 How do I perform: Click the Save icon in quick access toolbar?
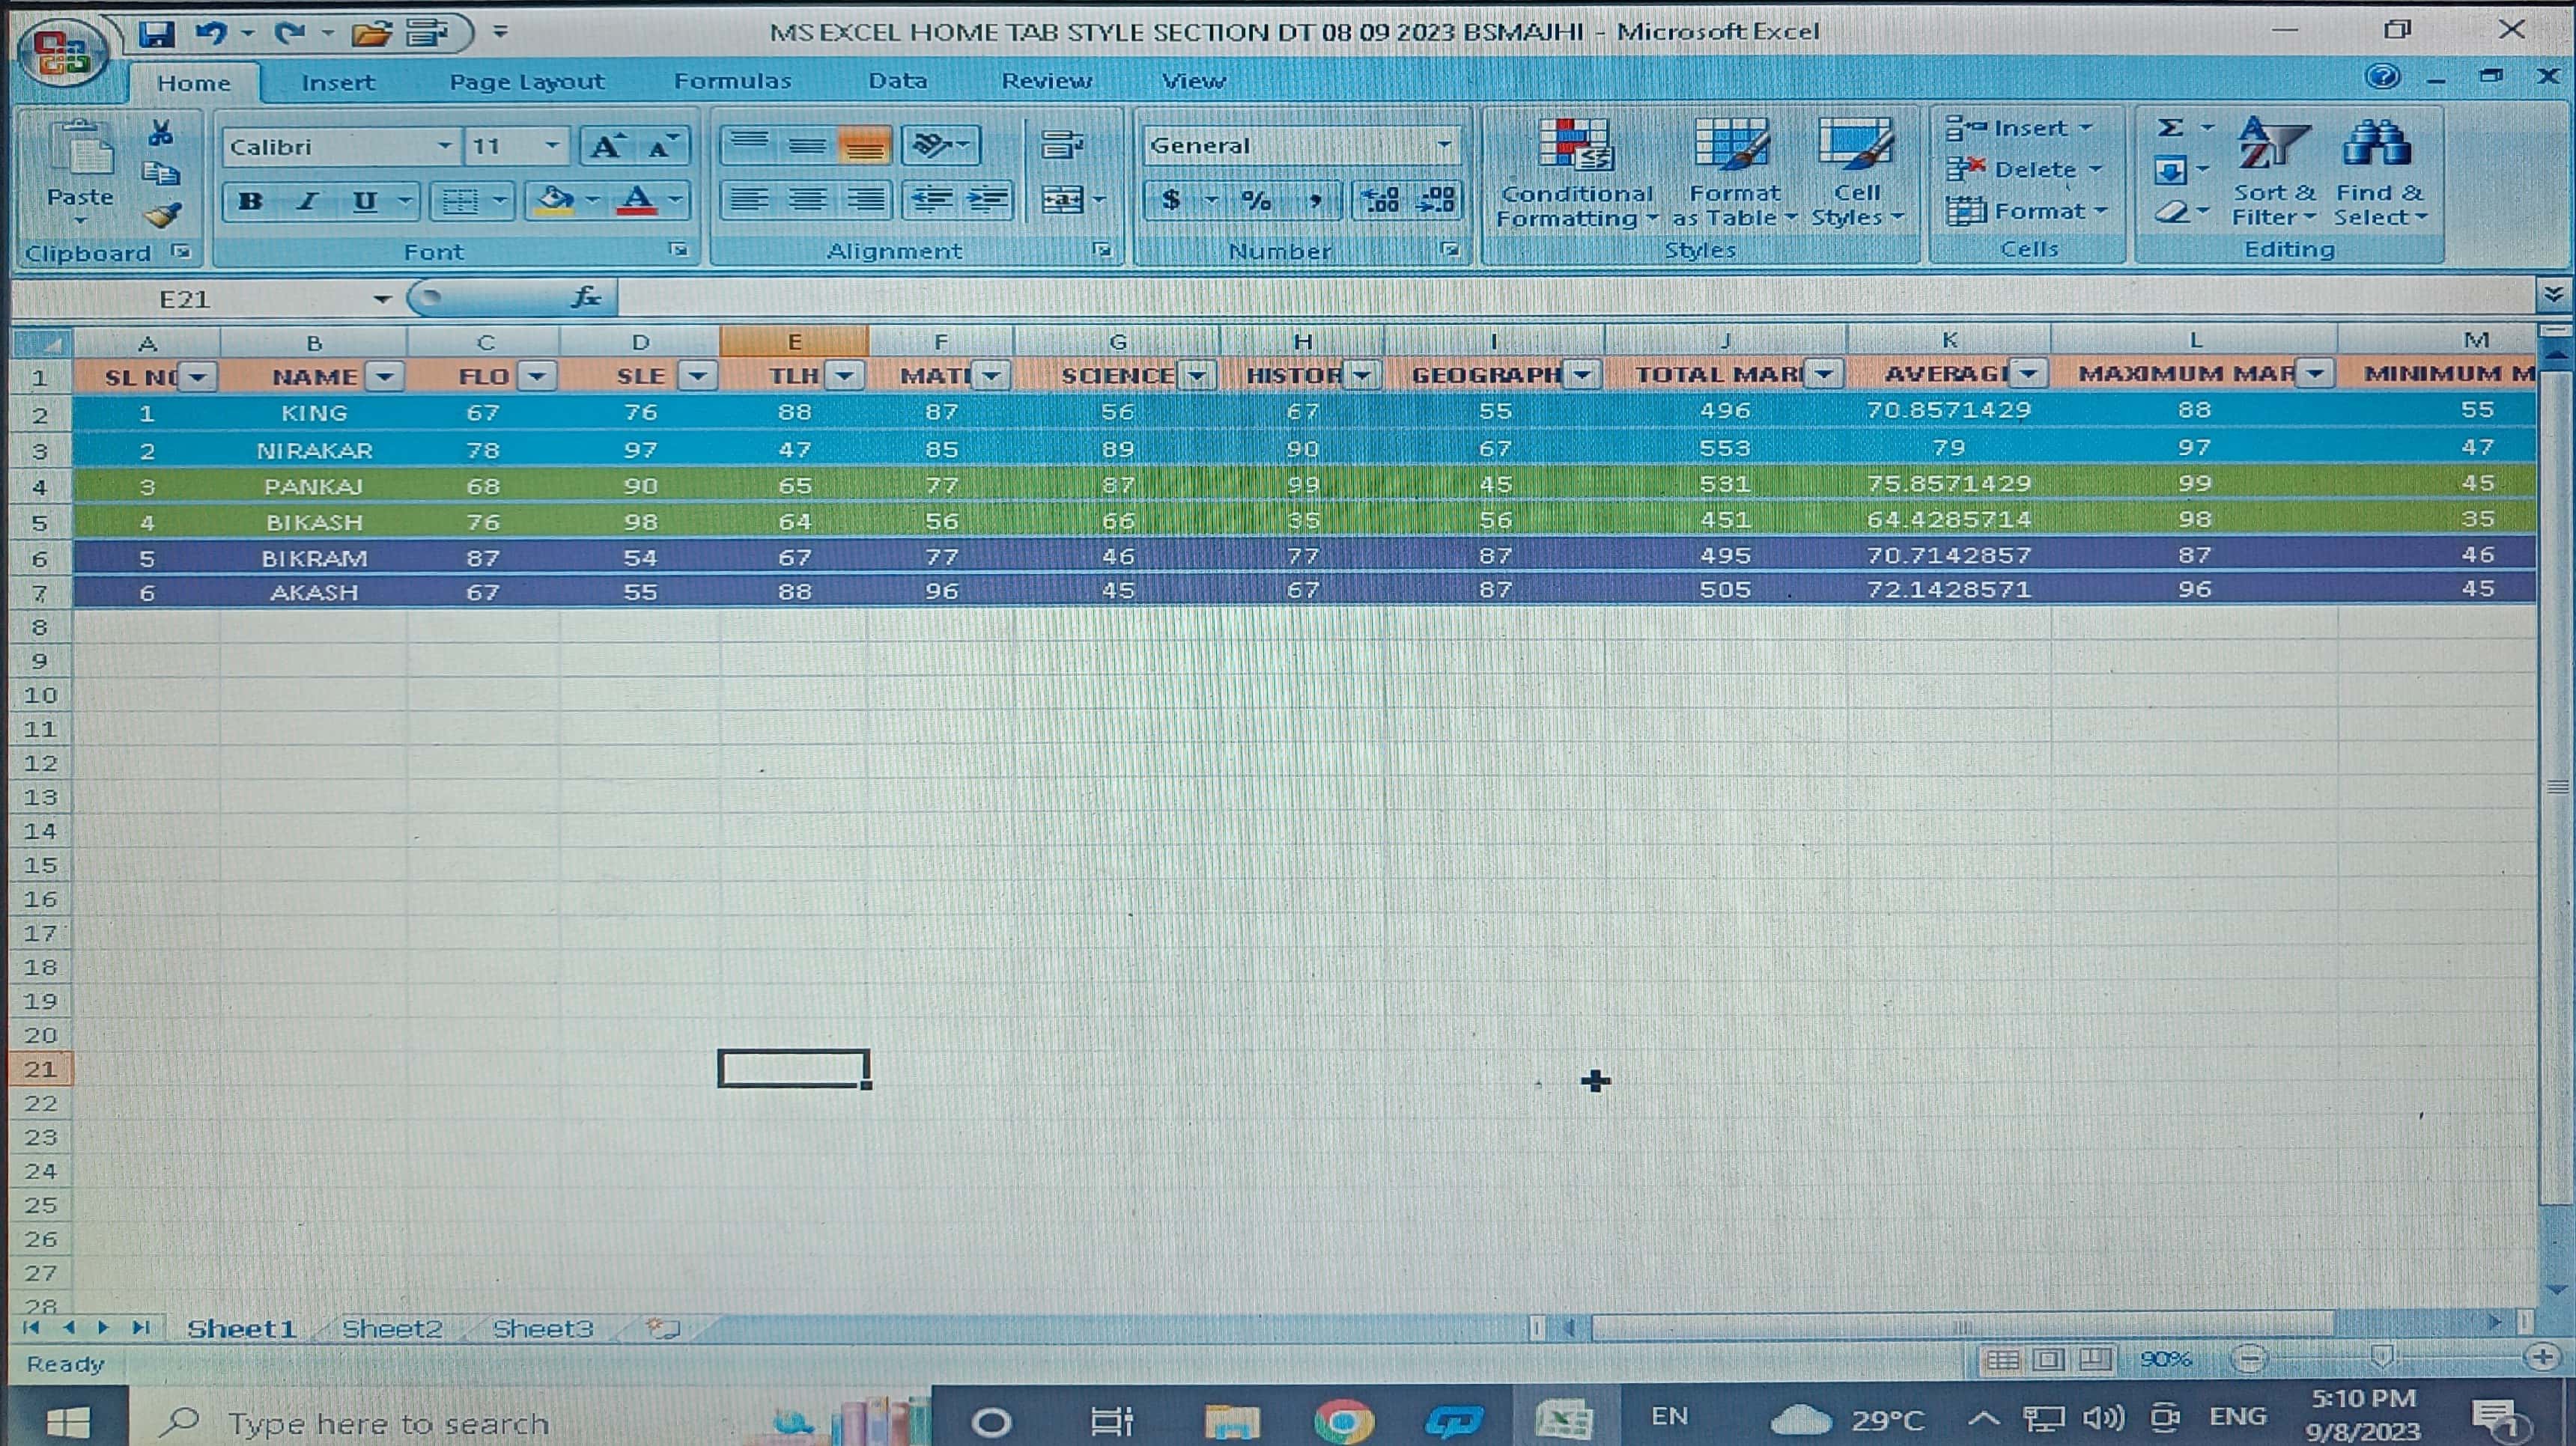(x=157, y=34)
